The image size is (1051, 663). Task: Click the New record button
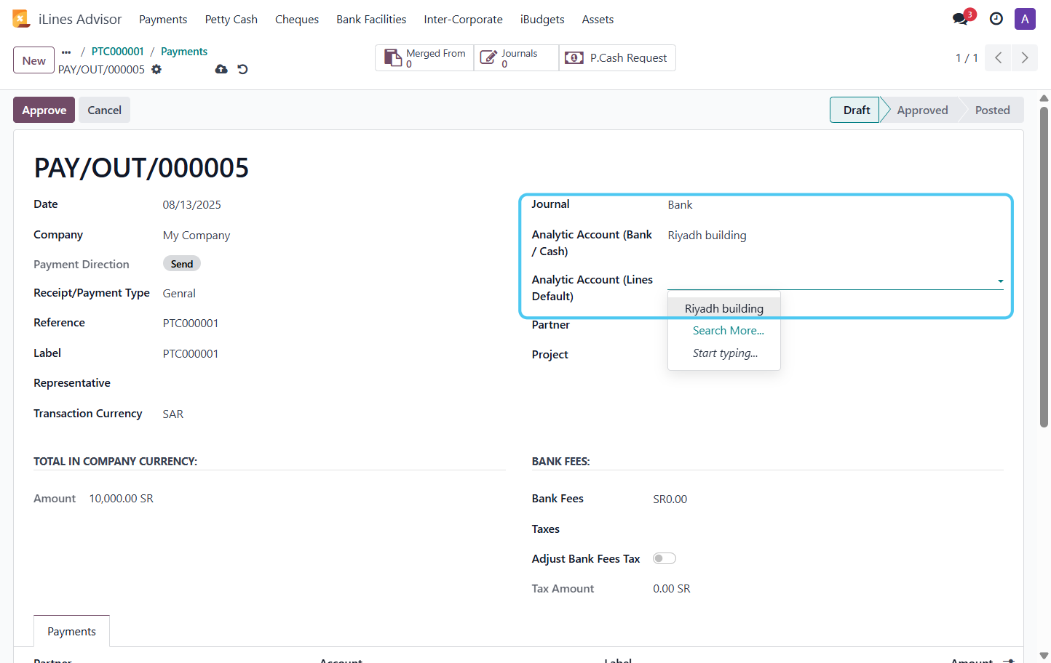[x=33, y=60]
